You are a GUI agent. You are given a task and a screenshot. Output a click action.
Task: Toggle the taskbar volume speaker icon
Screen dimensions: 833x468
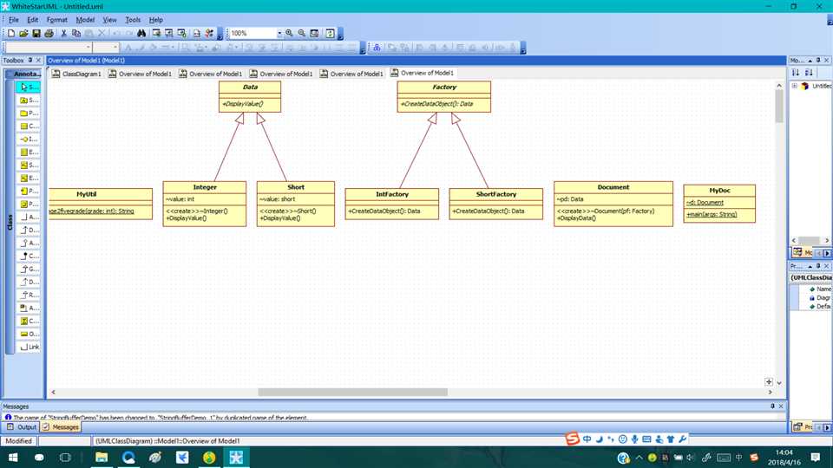[690, 457]
